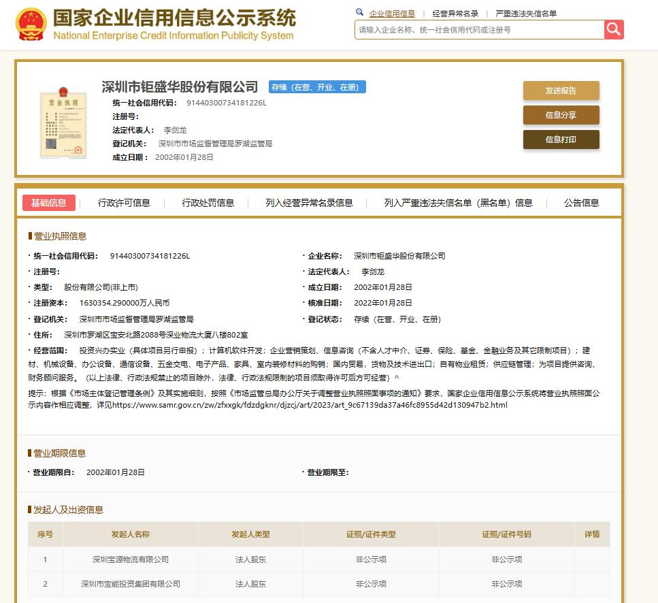658x603 pixels.
Task: Click credit code 91440300734181226L in license info
Action: (x=150, y=256)
